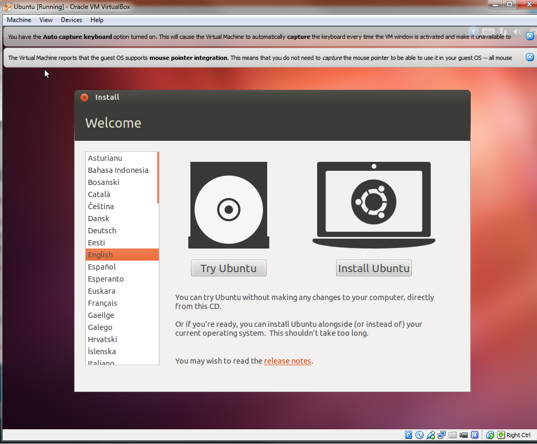
Task: Select Čeština language
Action: point(121,206)
